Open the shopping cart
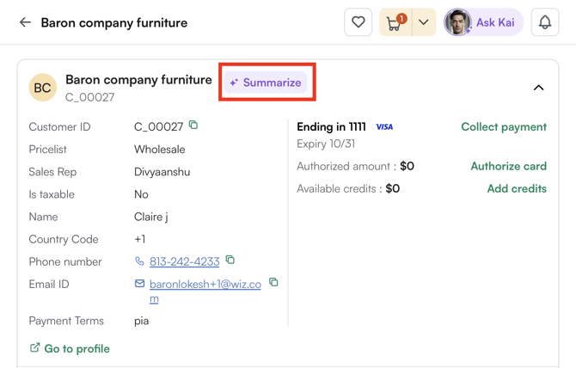The width and height of the screenshot is (576, 368). [x=395, y=22]
